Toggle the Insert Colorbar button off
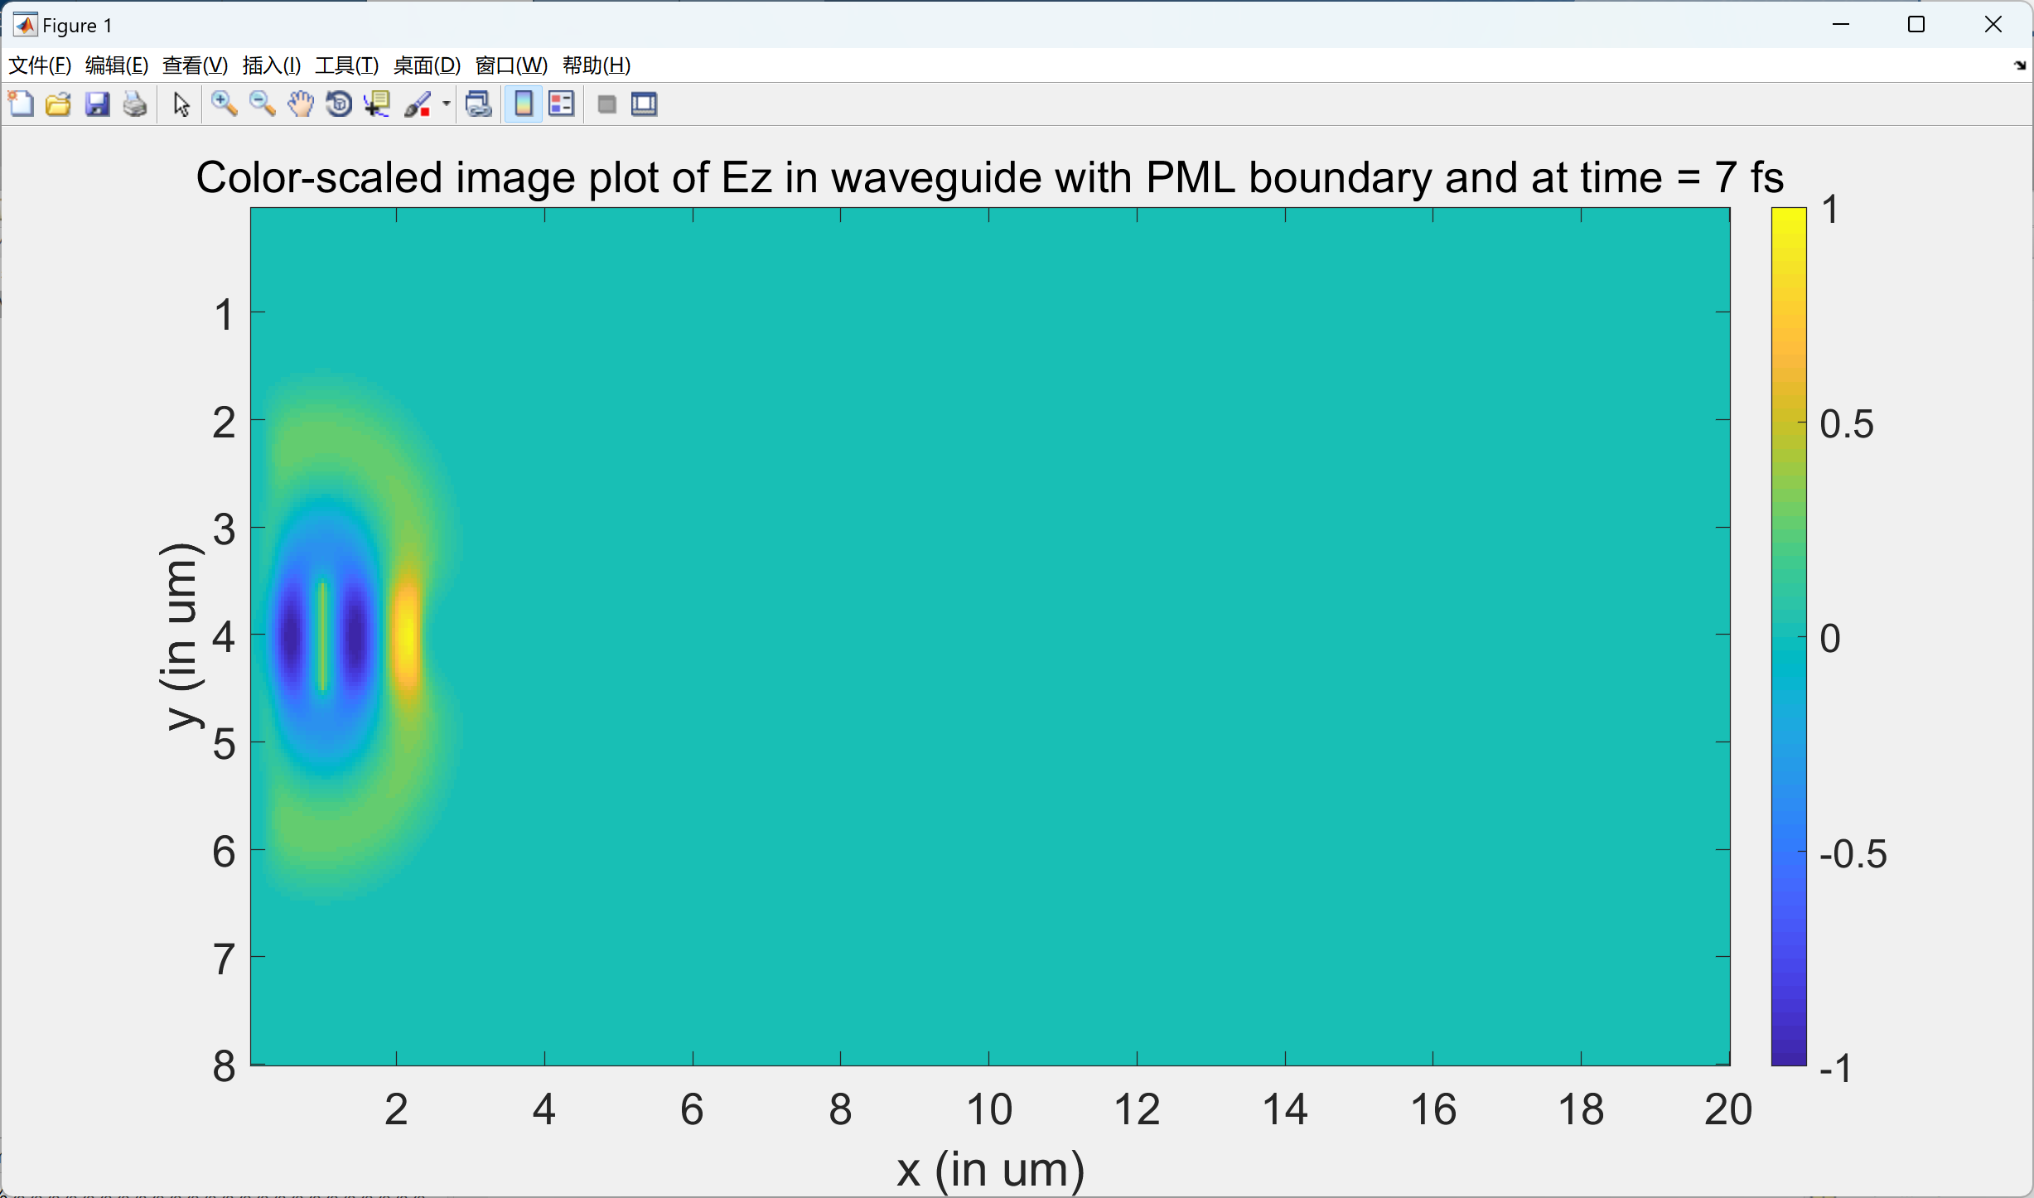 tap(524, 104)
